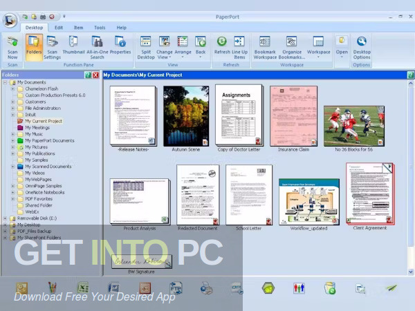Select the PDF Favorites folder
The width and height of the screenshot is (415, 311).
click(35, 199)
